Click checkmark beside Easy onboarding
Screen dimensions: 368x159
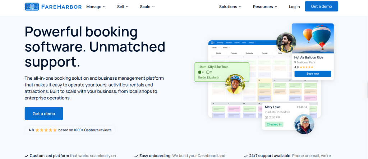tap(136, 156)
